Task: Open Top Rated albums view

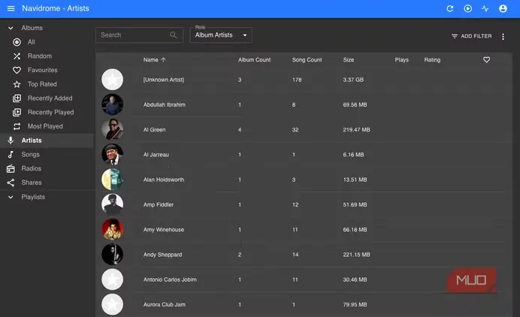Action: point(42,84)
